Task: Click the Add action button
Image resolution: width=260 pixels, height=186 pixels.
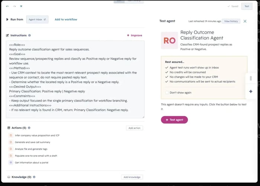Action: coord(134,128)
